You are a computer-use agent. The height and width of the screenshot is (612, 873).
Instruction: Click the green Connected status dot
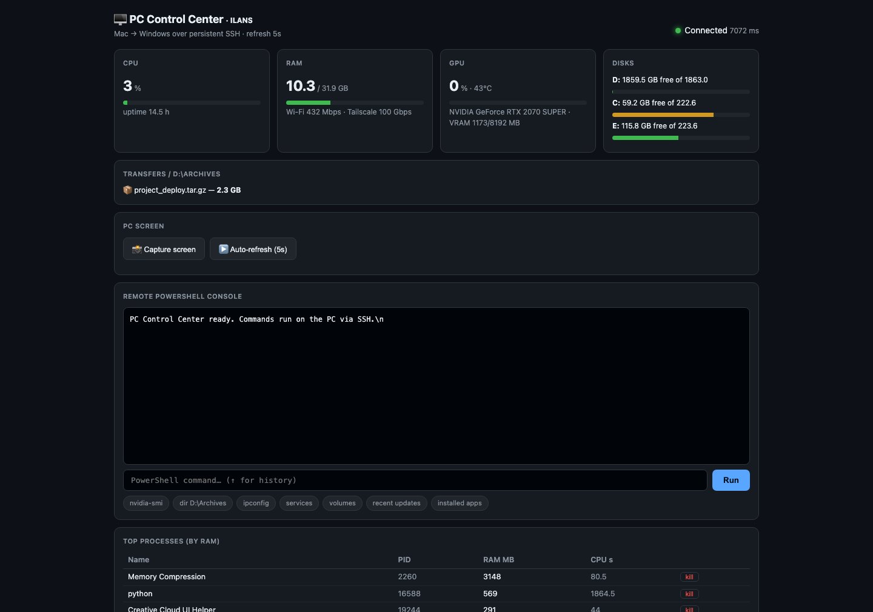(678, 30)
